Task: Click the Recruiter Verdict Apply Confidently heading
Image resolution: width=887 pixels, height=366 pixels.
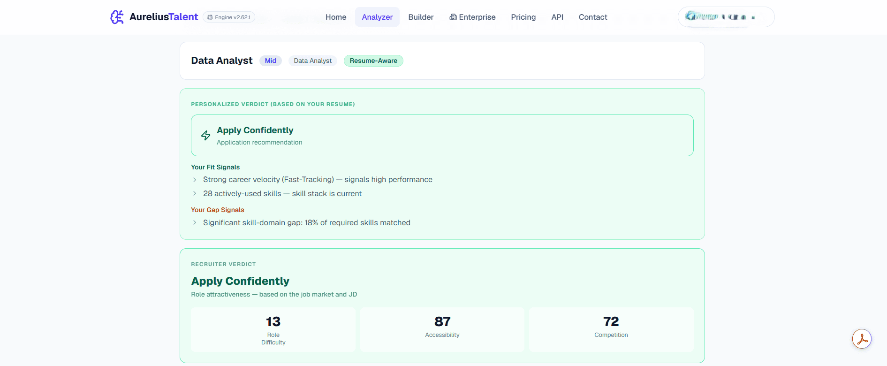Action: (240, 281)
